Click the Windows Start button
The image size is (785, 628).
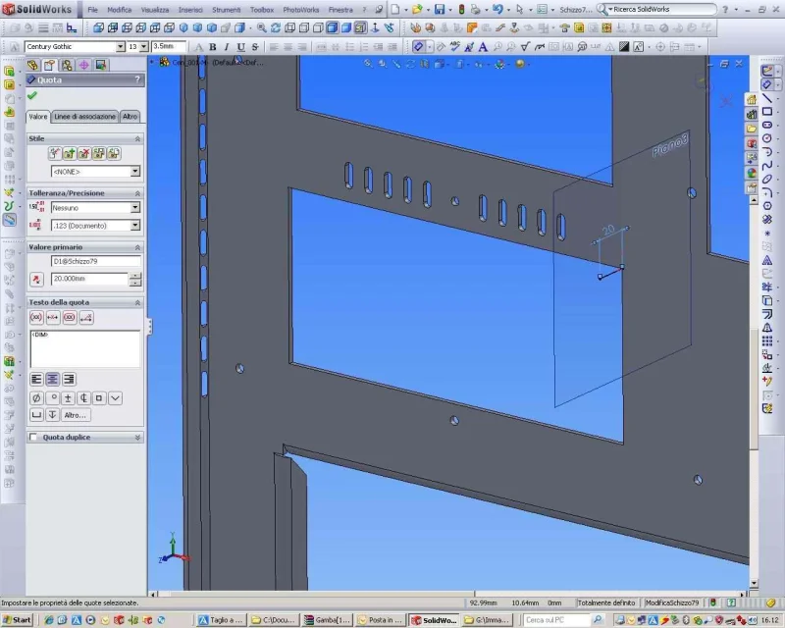[18, 620]
